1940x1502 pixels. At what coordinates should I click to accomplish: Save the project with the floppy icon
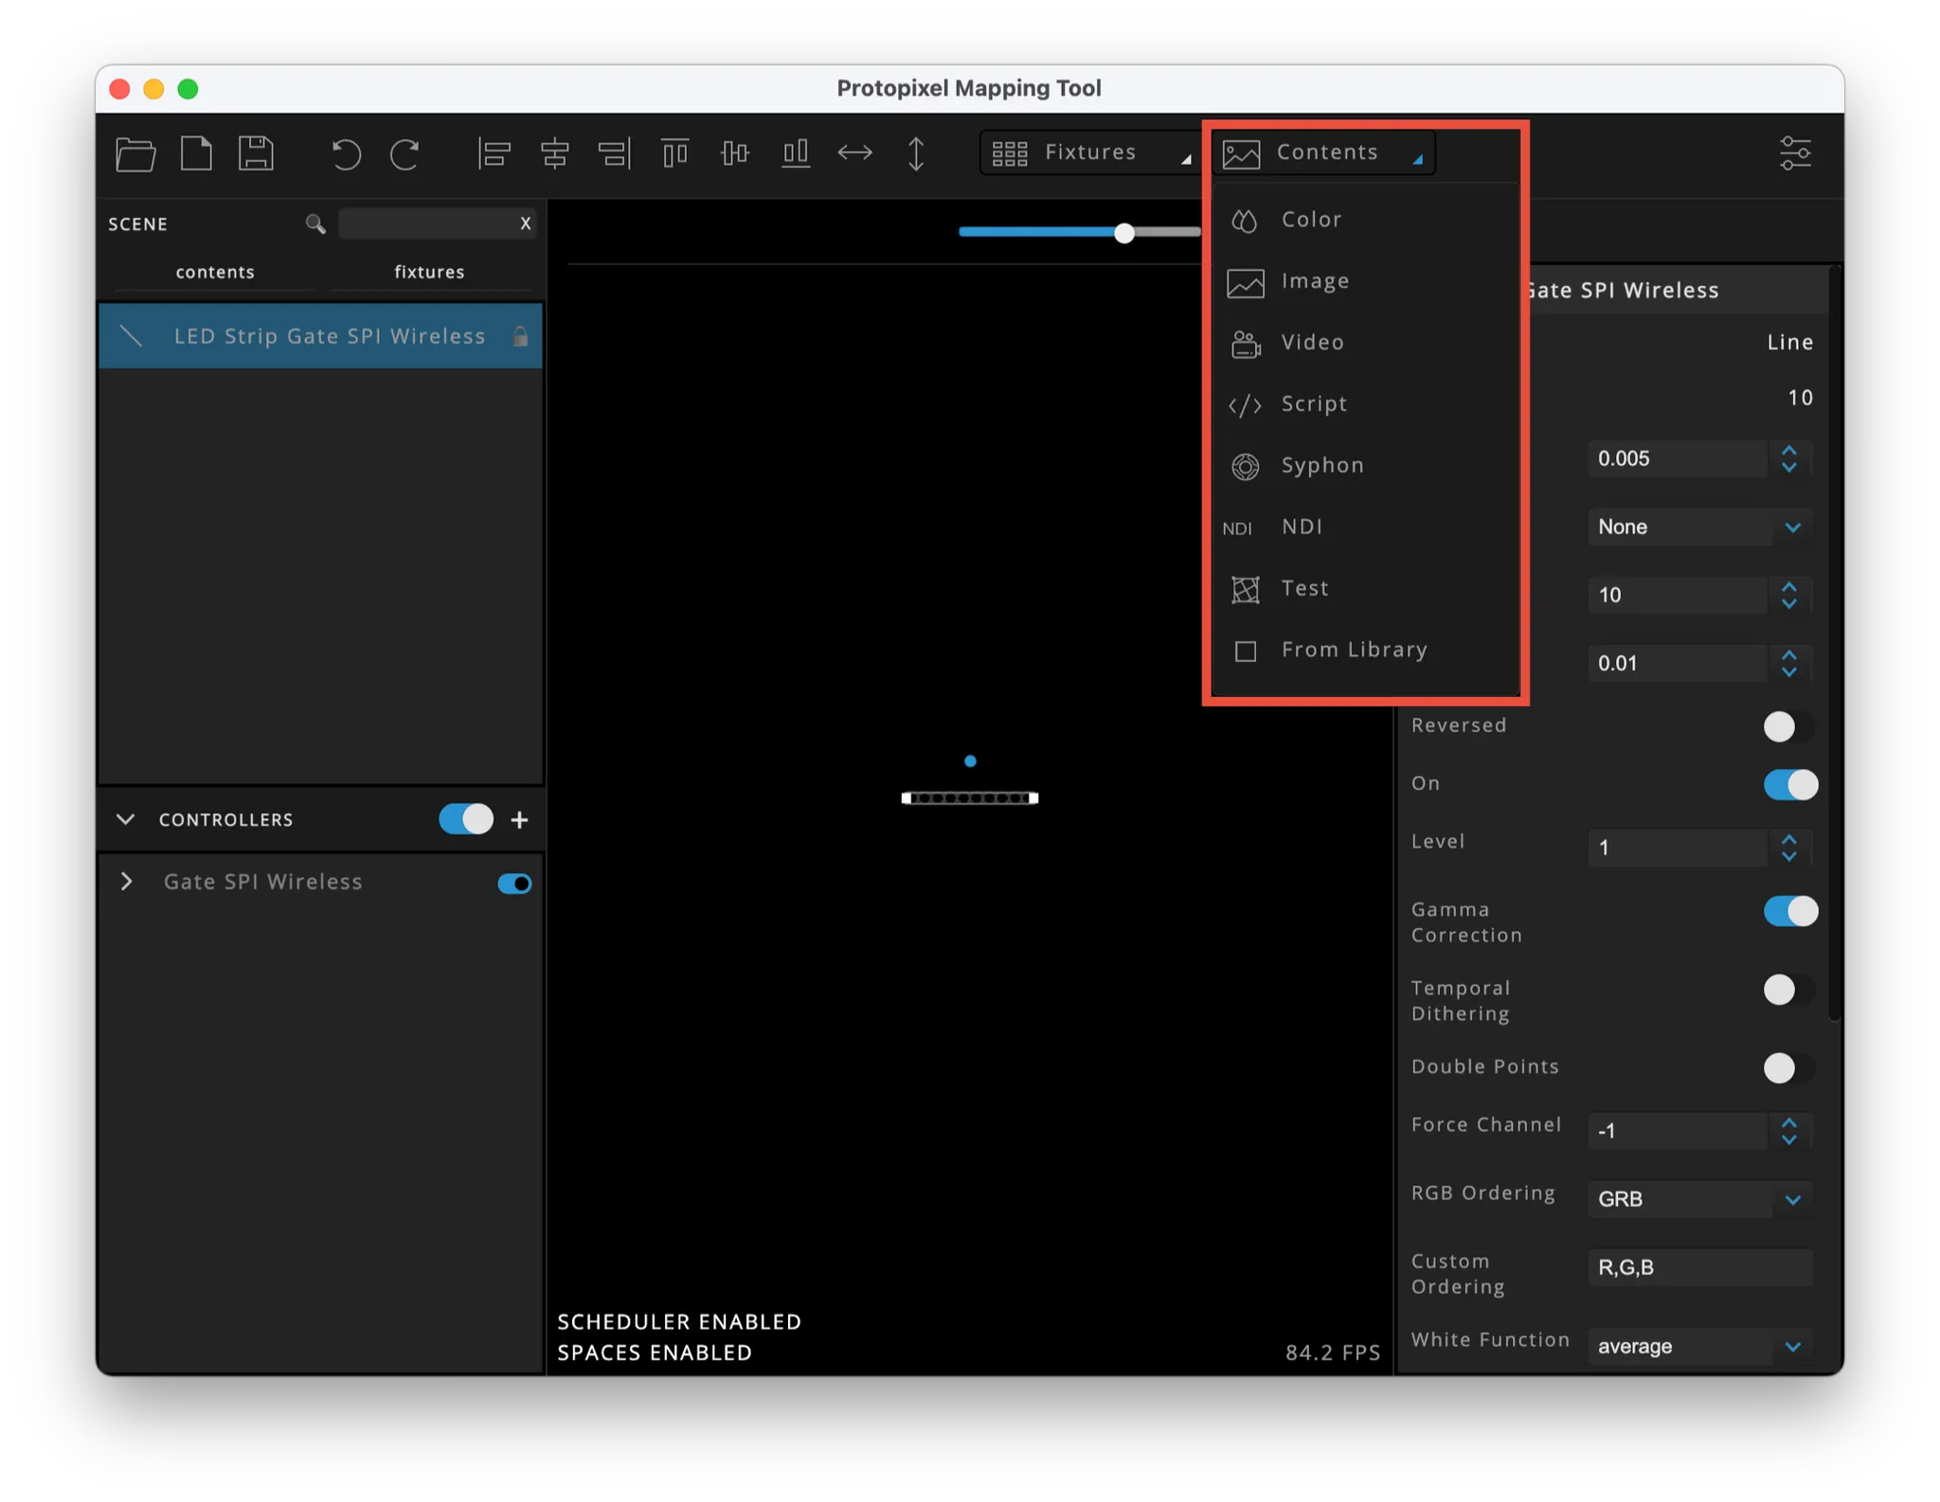tap(256, 153)
